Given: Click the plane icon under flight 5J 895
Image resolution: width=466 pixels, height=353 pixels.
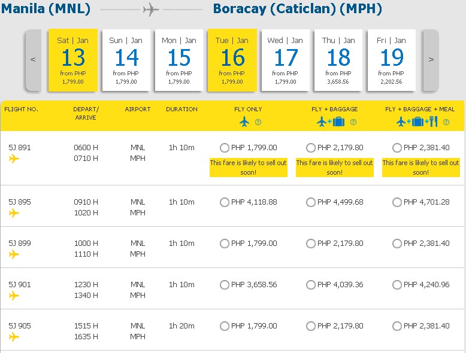Looking at the screenshot, I should click(14, 213).
